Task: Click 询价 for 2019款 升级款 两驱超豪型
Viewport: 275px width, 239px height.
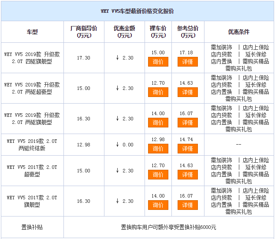Action: click(x=158, y=92)
